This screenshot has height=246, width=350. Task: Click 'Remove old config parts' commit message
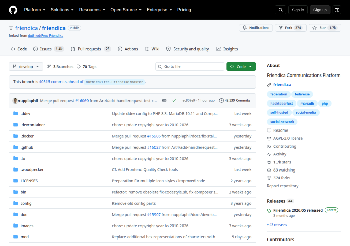pos(134,203)
